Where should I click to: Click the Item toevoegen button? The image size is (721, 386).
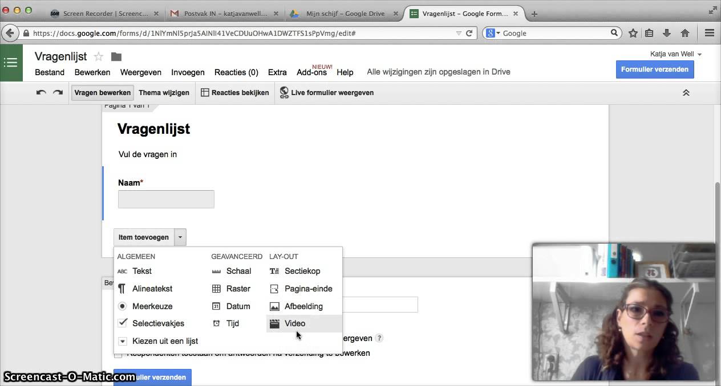tap(144, 237)
